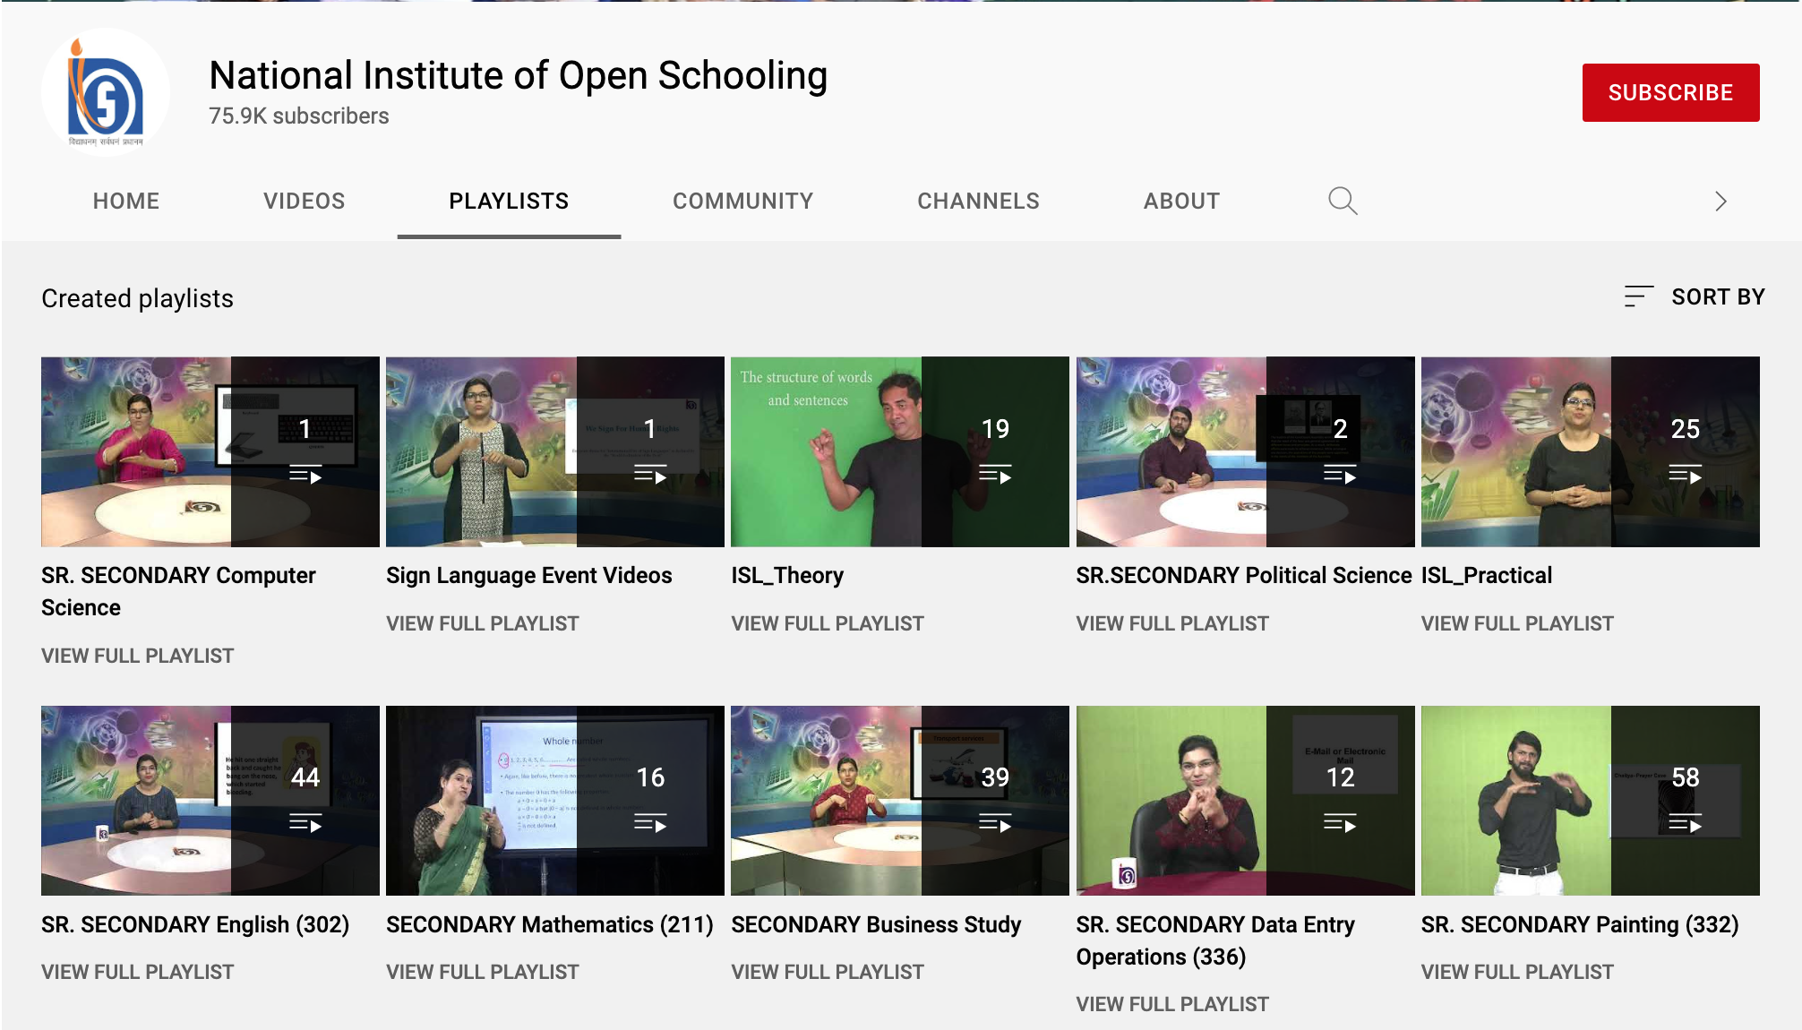Open SR.SECONDARY Political Science playlist title
Image resolution: width=1802 pixels, height=1030 pixels.
click(1243, 575)
